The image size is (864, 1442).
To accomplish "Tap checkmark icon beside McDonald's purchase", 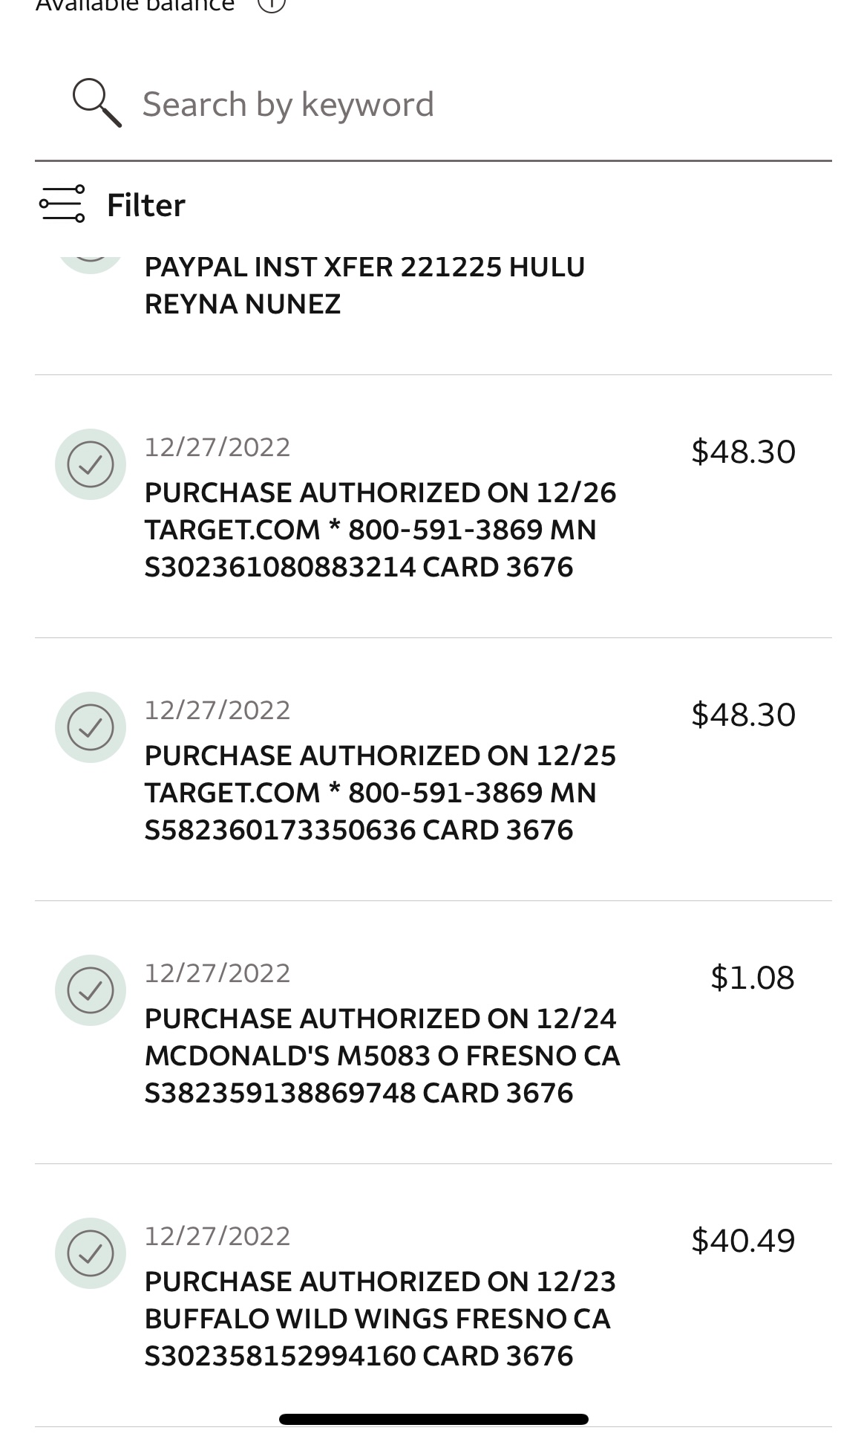I will tap(91, 990).
